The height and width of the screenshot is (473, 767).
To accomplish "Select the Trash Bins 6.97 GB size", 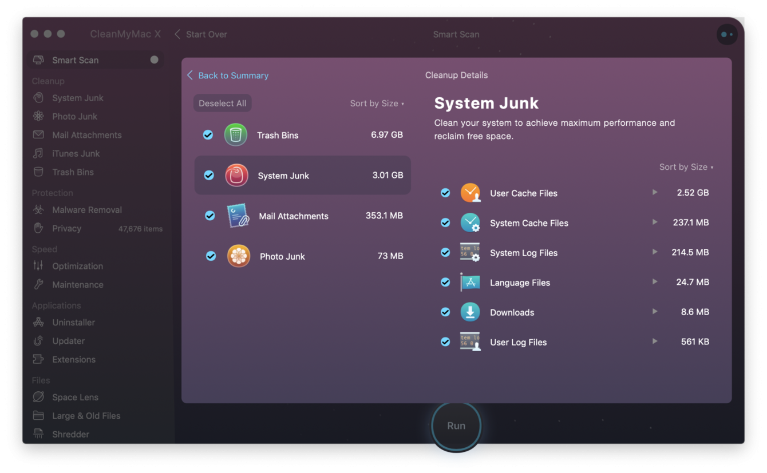I will coord(387,135).
